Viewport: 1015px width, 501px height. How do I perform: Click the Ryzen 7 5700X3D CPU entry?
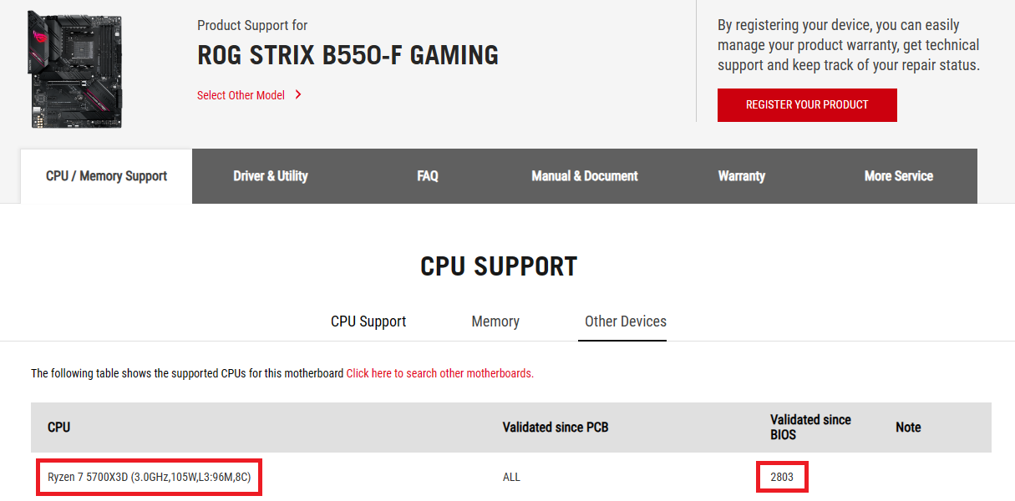(x=150, y=478)
